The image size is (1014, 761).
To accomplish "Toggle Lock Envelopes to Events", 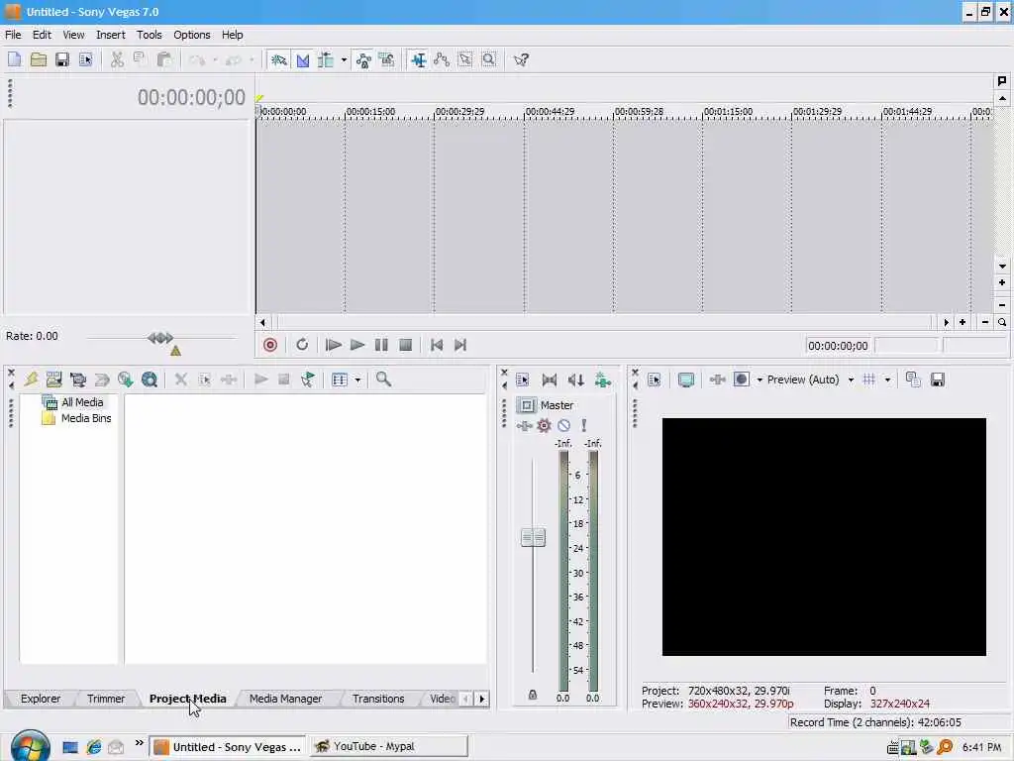I will click(363, 60).
